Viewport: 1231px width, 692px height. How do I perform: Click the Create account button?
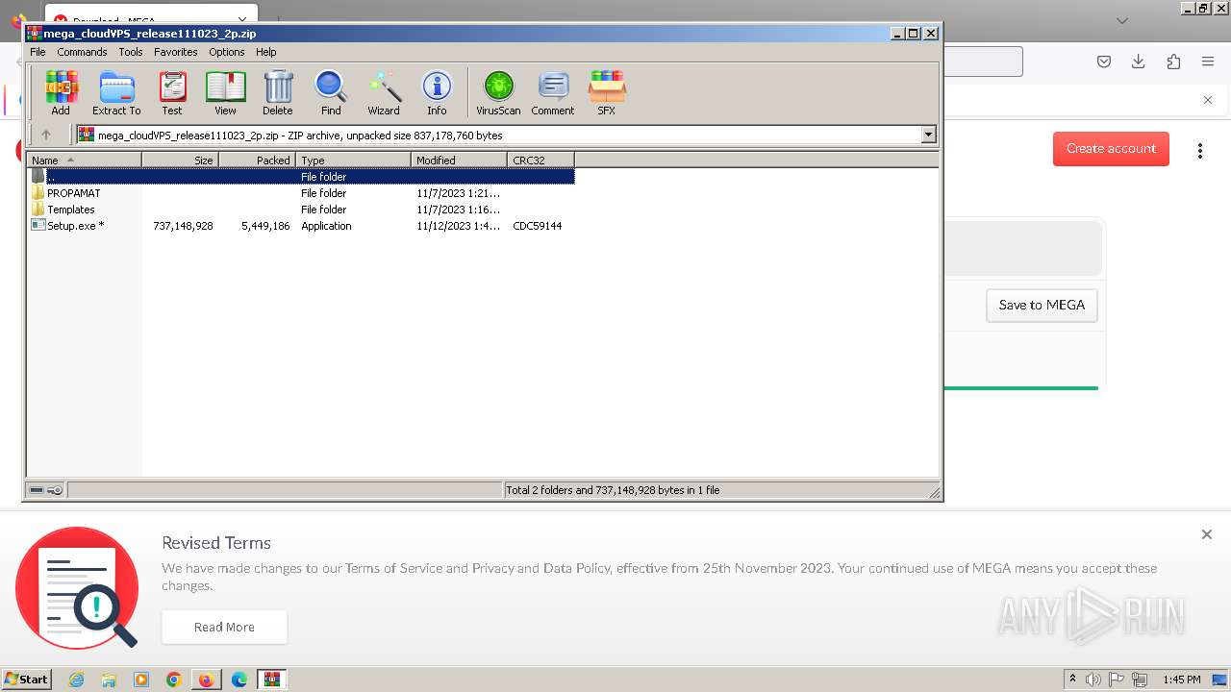1111,149
